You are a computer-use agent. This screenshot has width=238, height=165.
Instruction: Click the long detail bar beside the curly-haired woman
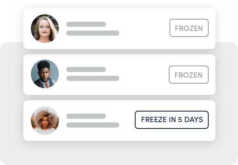tap(93, 125)
